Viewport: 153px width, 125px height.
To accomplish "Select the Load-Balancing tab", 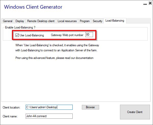I will [x=115, y=21].
